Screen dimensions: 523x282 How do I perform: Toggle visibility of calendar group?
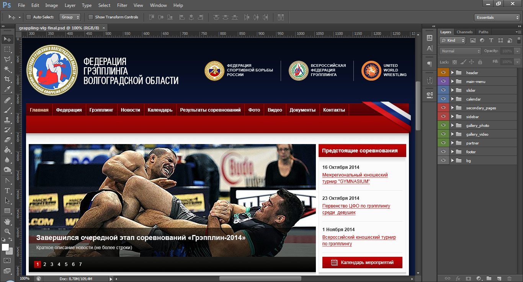444,99
